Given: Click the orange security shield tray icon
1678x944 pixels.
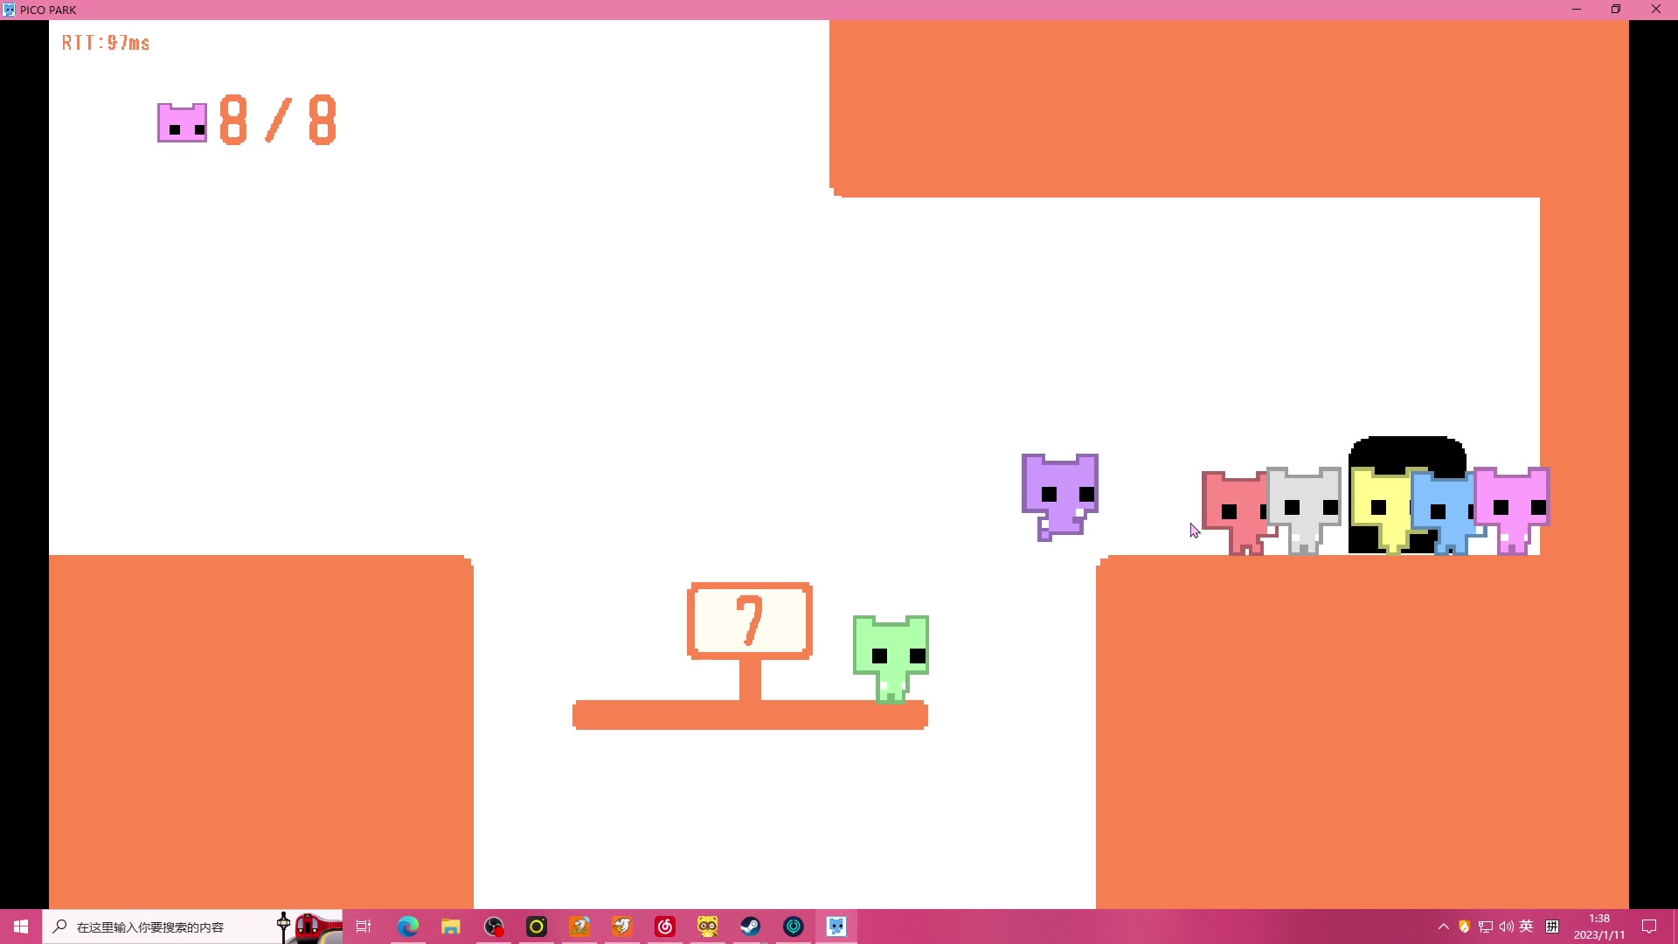Looking at the screenshot, I should tap(1465, 927).
